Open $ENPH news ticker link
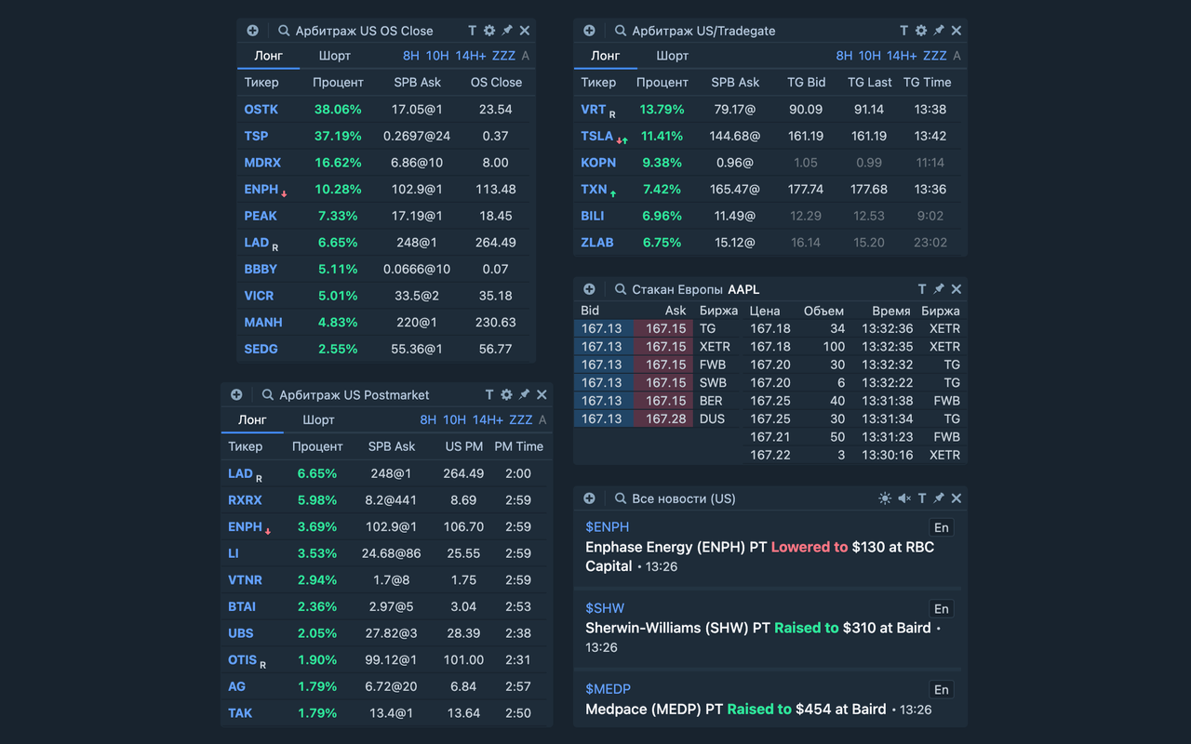 608,527
